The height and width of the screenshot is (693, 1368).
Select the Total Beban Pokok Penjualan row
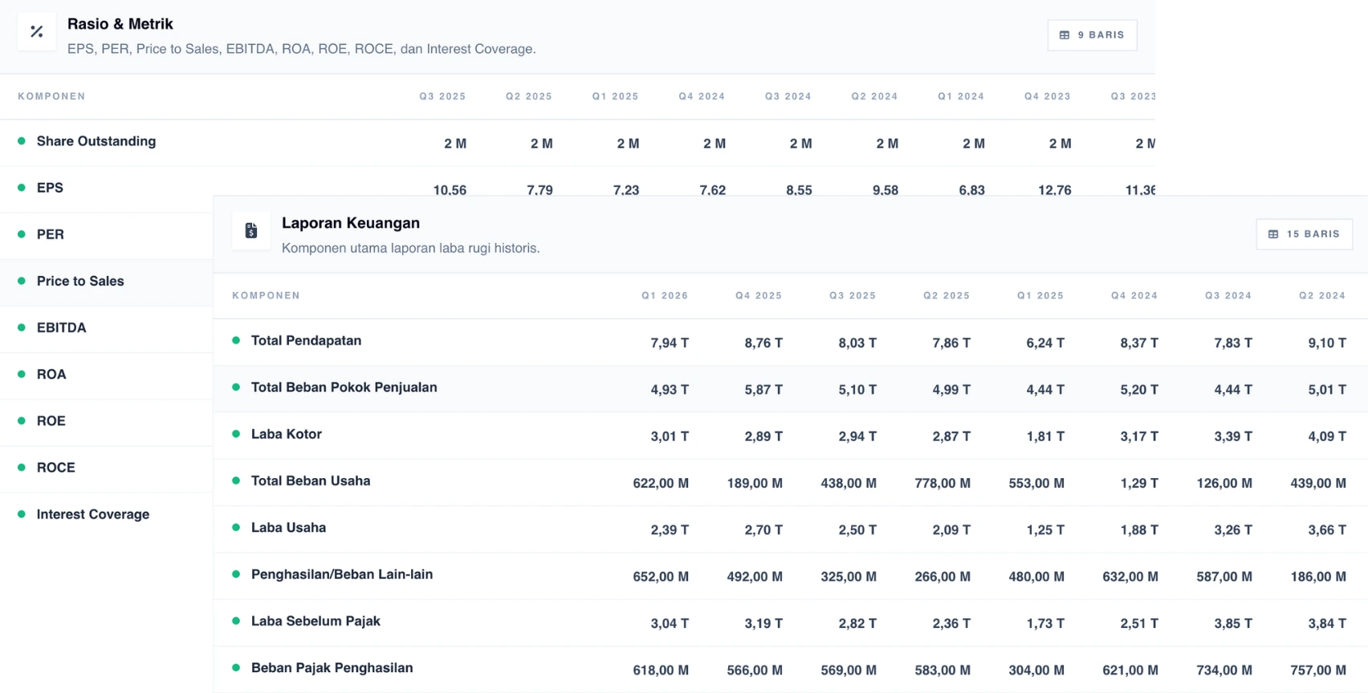point(791,389)
